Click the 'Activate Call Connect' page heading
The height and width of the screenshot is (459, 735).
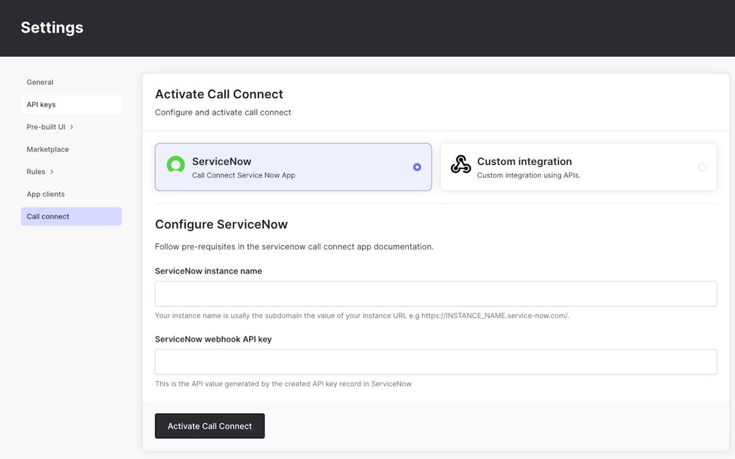[219, 94]
